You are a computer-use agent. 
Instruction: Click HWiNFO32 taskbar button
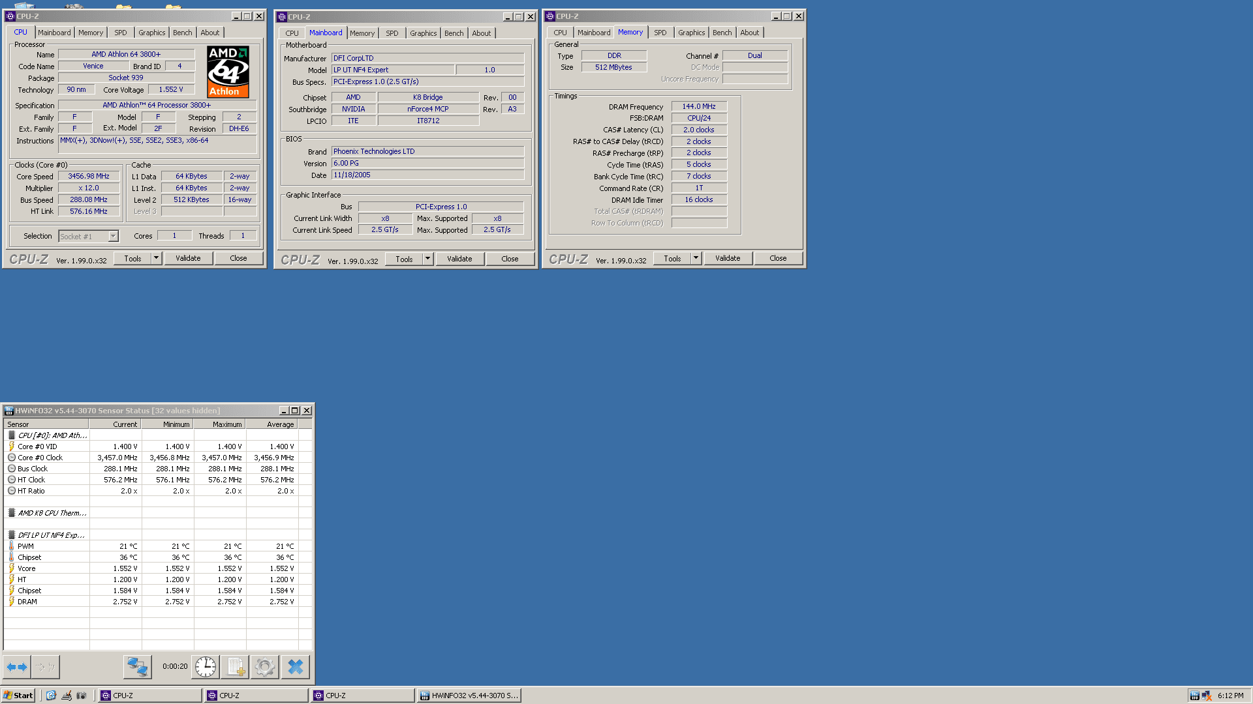[469, 696]
